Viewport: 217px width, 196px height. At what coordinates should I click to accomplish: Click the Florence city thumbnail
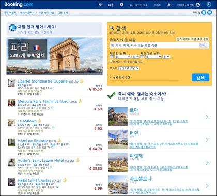click(x=118, y=162)
